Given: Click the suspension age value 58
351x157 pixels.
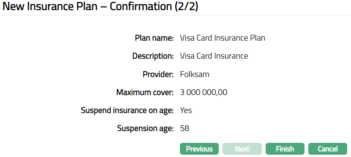Looking at the screenshot, I should coord(185,128).
